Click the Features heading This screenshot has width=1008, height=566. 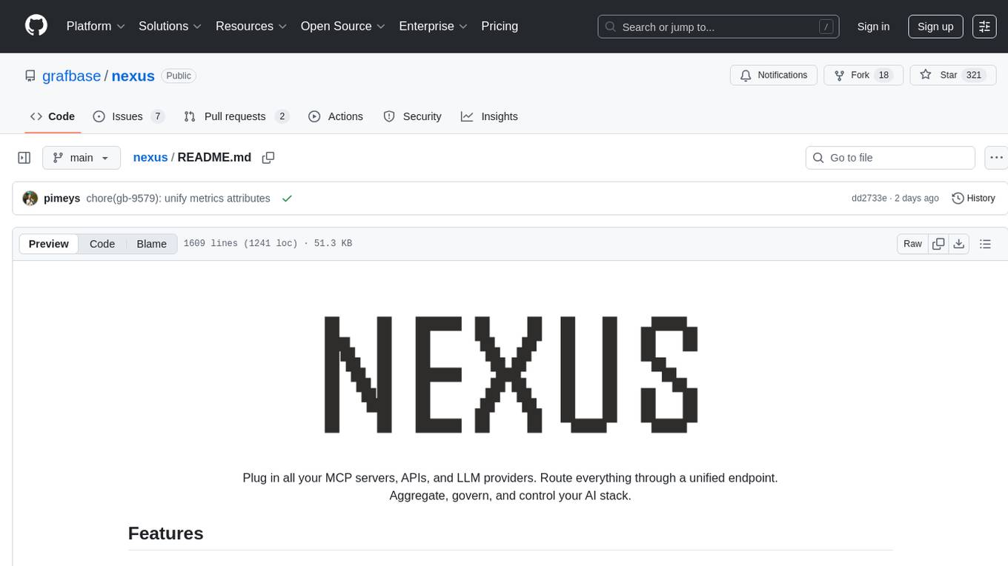(166, 533)
